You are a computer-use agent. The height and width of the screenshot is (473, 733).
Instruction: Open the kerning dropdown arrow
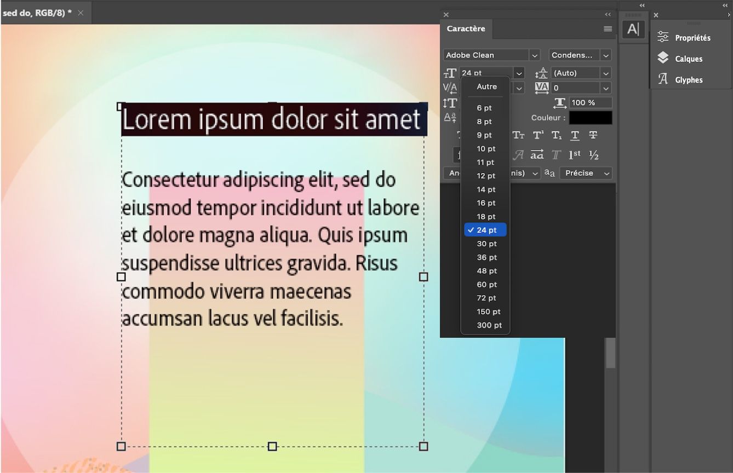coord(519,88)
